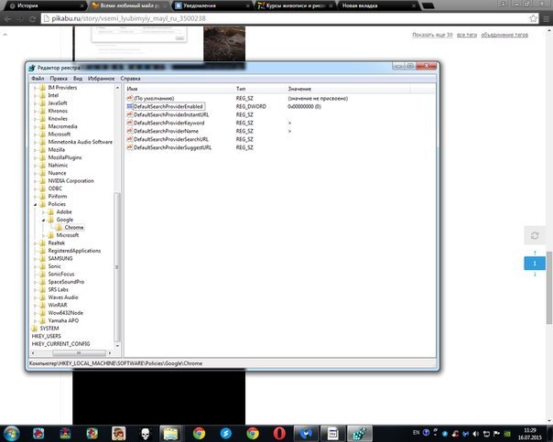Screen dimensions: 553x442
Task: Select the HKEY_CURRENT_CONFIG tree item
Action: [60, 344]
